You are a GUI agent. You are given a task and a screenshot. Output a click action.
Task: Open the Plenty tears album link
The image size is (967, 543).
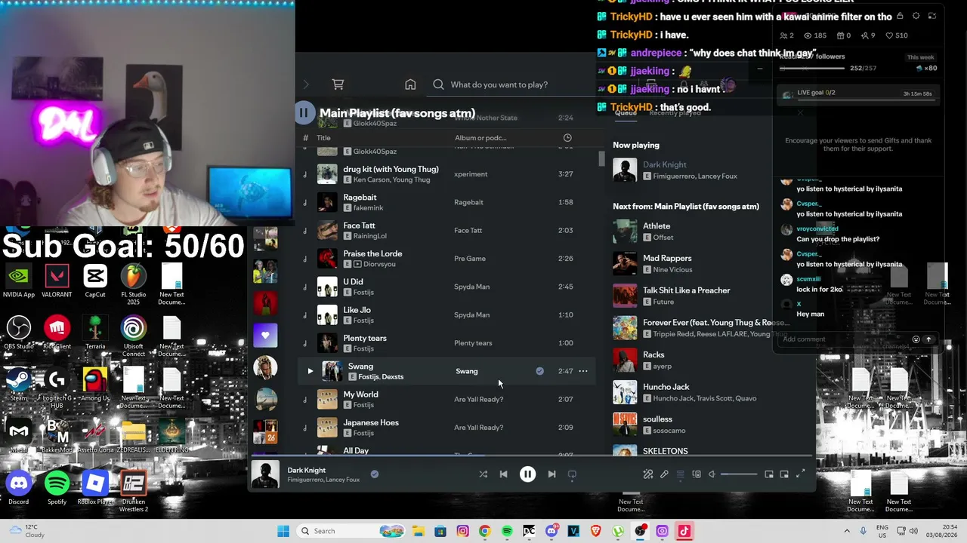coord(473,343)
